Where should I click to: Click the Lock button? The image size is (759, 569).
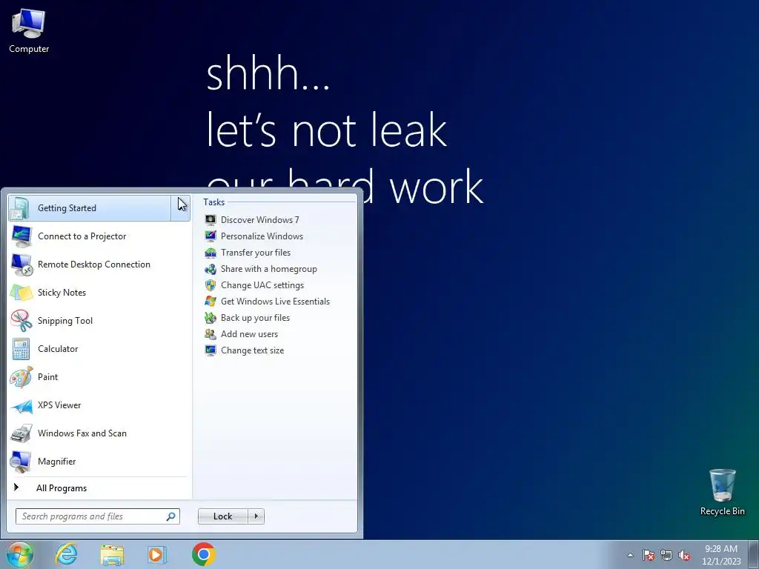222,516
